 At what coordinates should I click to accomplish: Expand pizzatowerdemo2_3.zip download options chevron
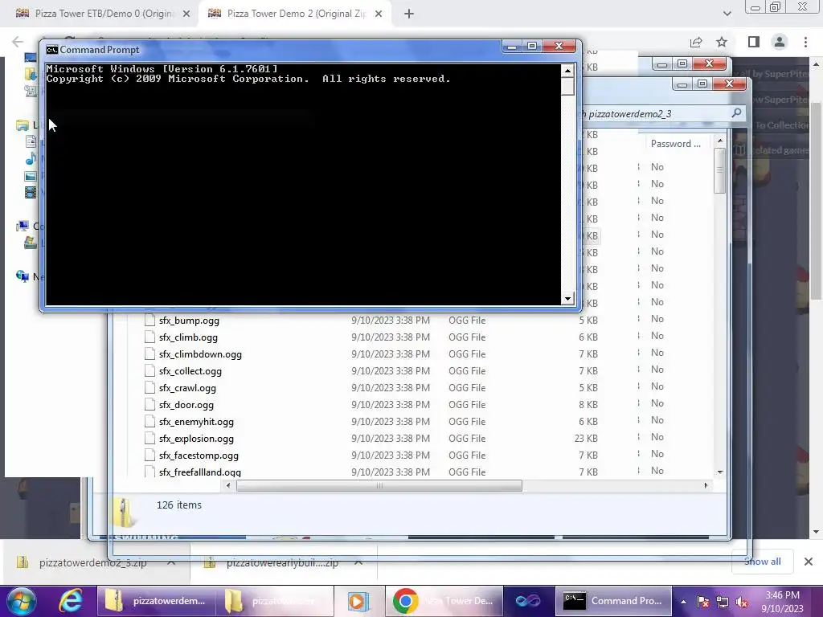pyautogui.click(x=171, y=562)
